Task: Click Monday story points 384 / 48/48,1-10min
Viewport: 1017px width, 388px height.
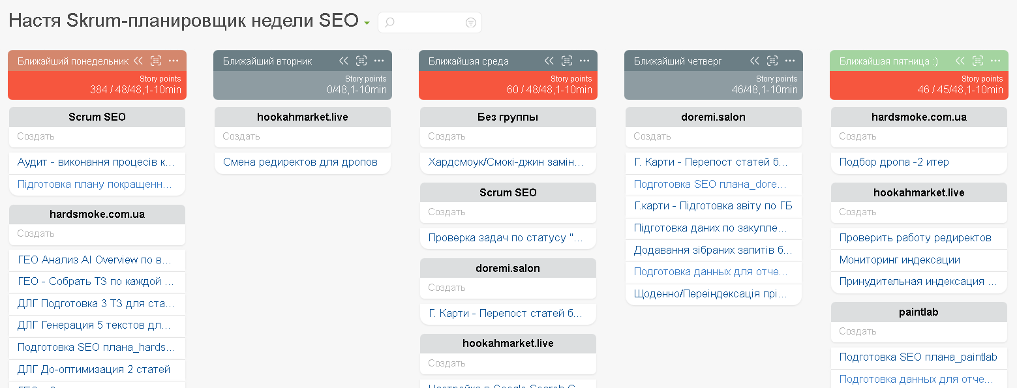Action: [x=135, y=90]
